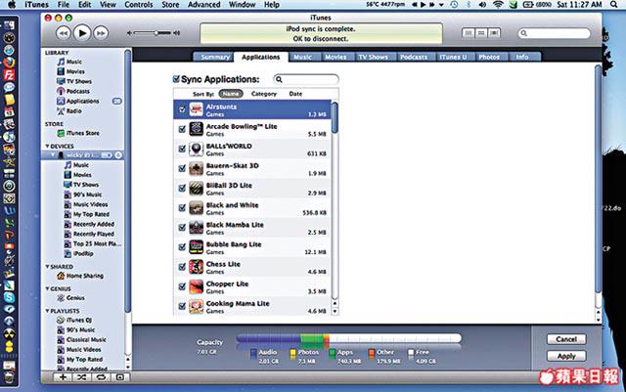Collapse the Devices section
This screenshot has height=392, width=626.
pos(47,146)
